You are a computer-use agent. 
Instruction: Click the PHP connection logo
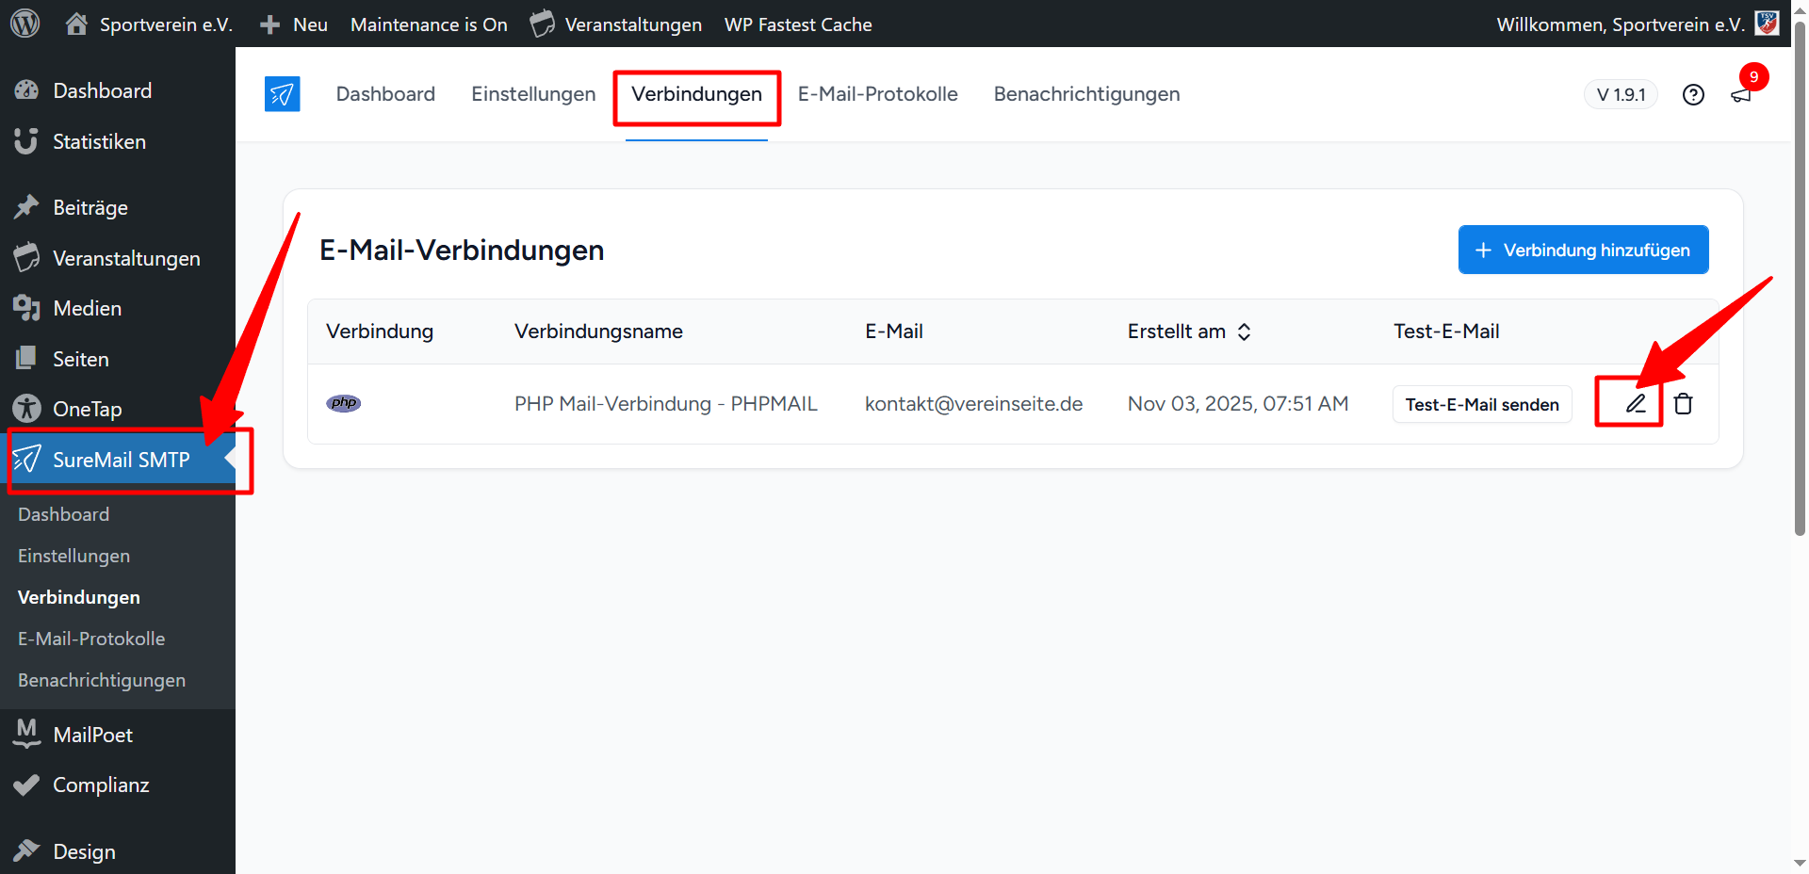pos(344,404)
